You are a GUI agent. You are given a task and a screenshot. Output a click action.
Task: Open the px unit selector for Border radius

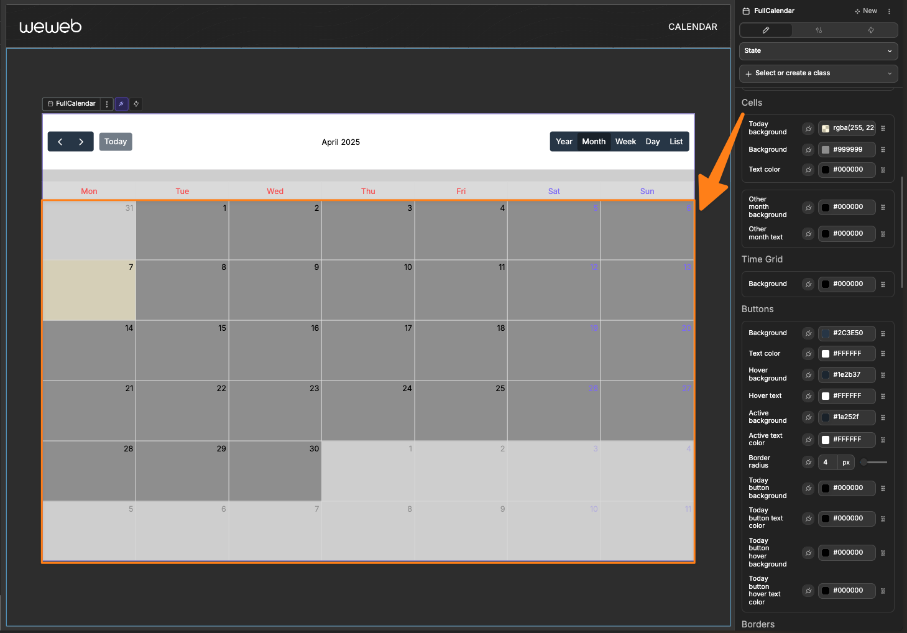[x=845, y=462]
